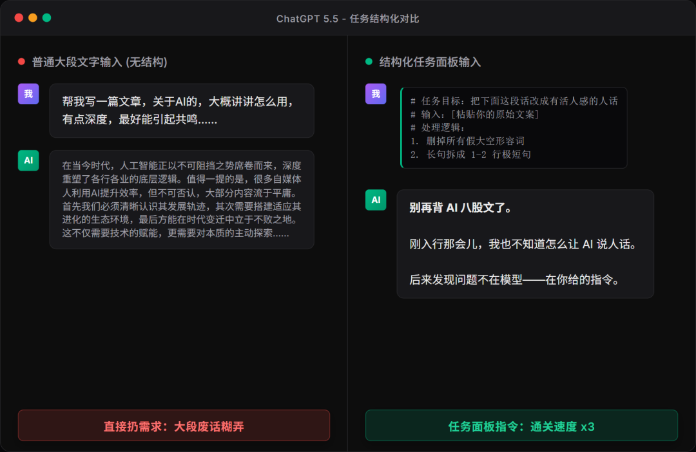The height and width of the screenshot is (452, 696).
Task: Click the window title 'ChatGPT 5.5 - 任务结构化对比'
Action: pos(347,19)
